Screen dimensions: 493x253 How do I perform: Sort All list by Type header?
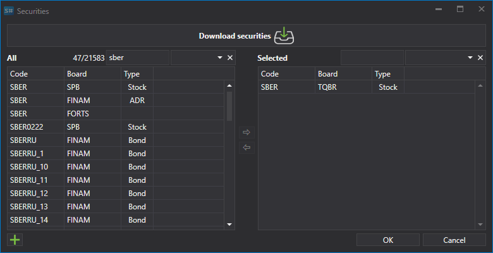137,73
